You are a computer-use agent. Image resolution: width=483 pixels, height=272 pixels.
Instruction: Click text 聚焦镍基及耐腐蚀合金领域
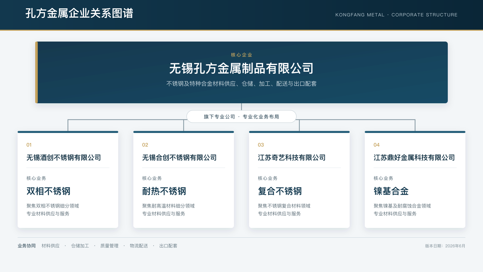[402, 206]
